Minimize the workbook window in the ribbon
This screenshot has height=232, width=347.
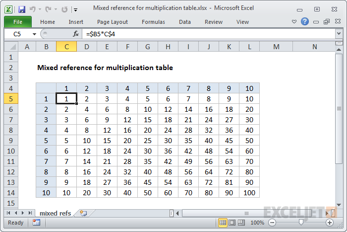[x=316, y=22]
